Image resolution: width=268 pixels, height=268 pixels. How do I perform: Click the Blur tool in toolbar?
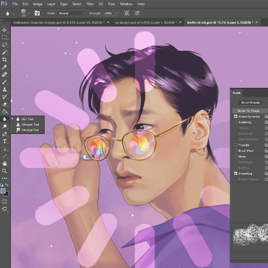pyautogui.click(x=4, y=119)
